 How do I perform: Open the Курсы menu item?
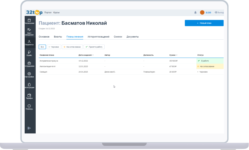56,12
